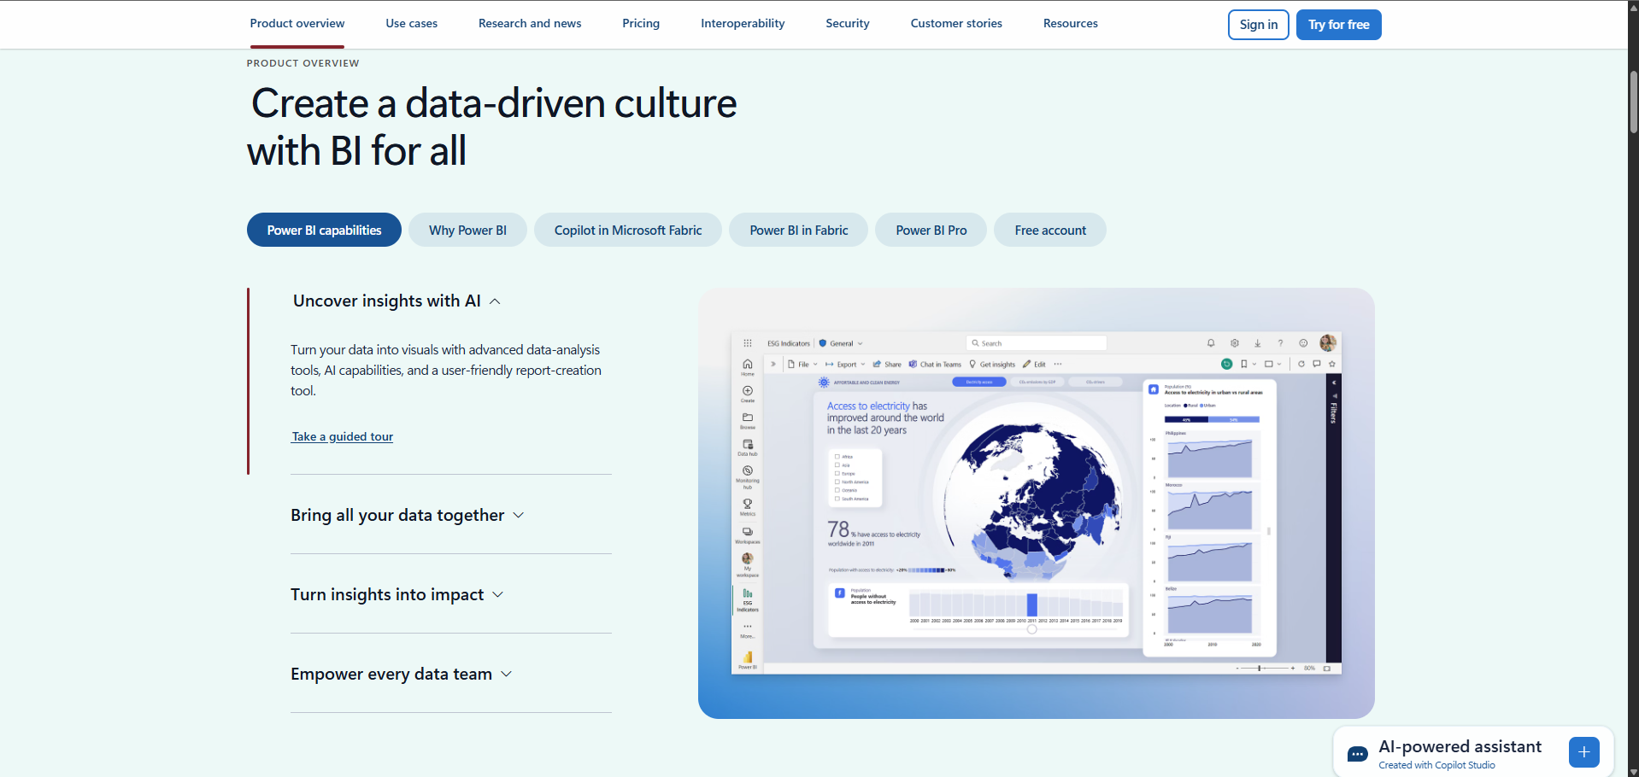Select Interoperability in the top navigation

point(743,24)
